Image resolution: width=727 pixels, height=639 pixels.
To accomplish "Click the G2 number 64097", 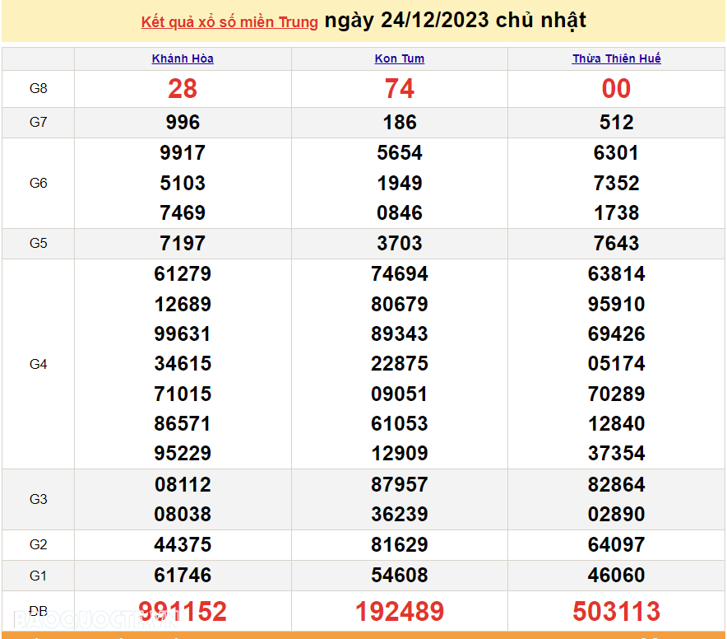I will coord(617,544).
